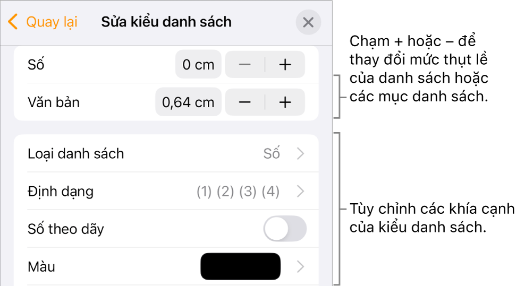Edit the Văn bản 0,64 cm field
The image size is (525, 286).
[188, 102]
